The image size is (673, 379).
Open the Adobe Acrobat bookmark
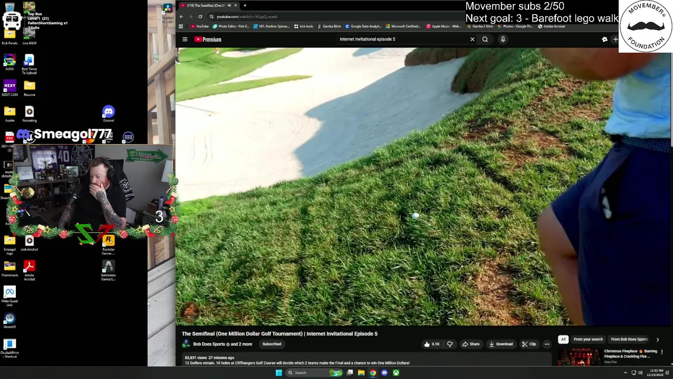point(551,26)
